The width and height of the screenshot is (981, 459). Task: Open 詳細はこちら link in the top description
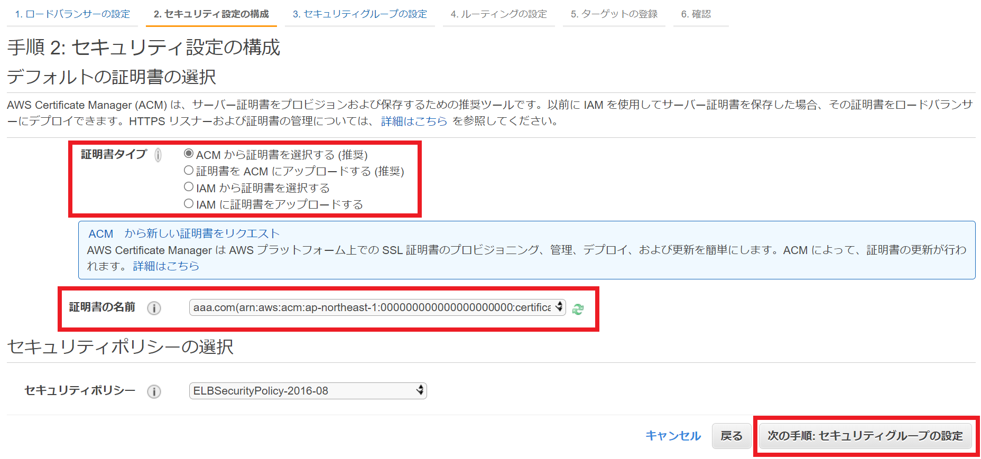[414, 121]
